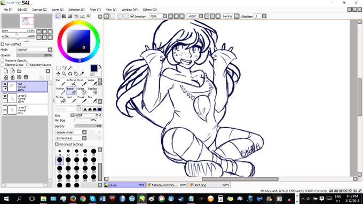Pick the Deselect eraser tool
Screen dimensions: 363x204
point(92,91)
